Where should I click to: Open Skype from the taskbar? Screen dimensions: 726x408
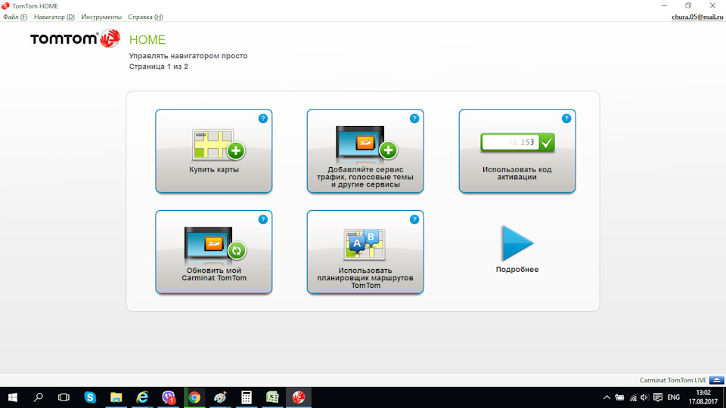(x=90, y=397)
